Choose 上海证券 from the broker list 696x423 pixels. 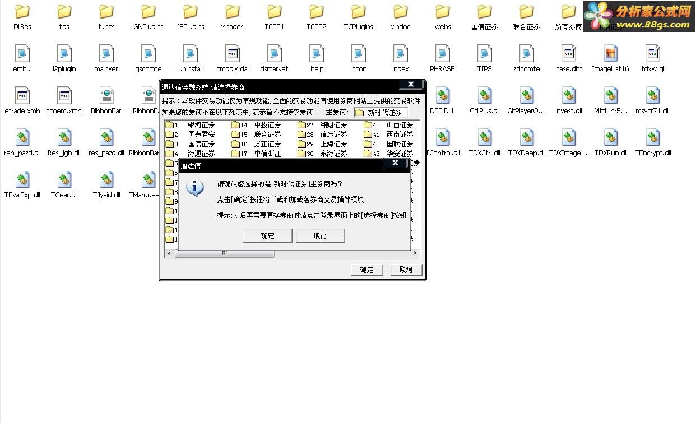point(333,144)
